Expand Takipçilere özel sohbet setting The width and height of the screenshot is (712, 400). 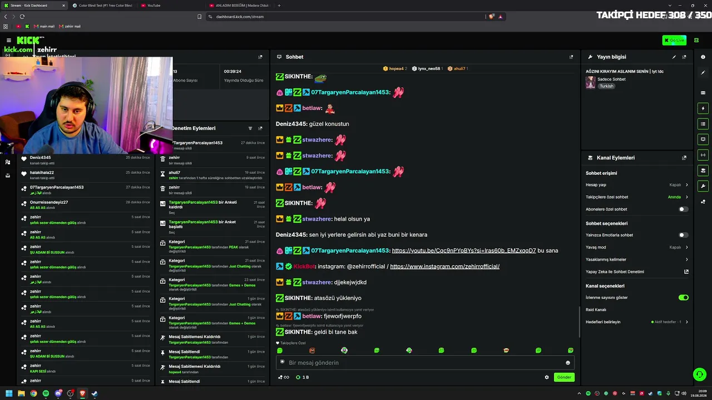tap(637, 197)
